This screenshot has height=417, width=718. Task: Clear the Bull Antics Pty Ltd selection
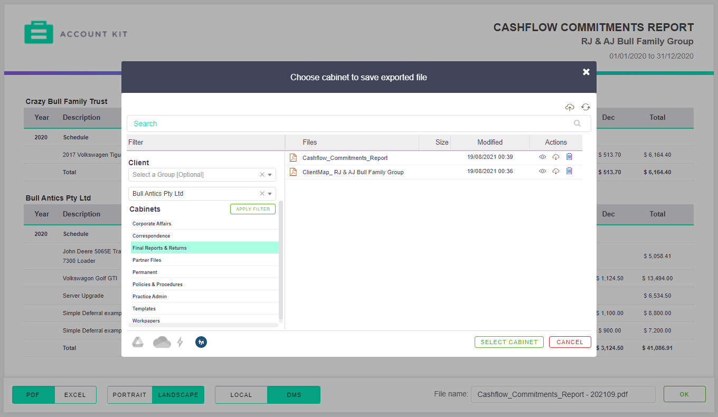click(262, 194)
